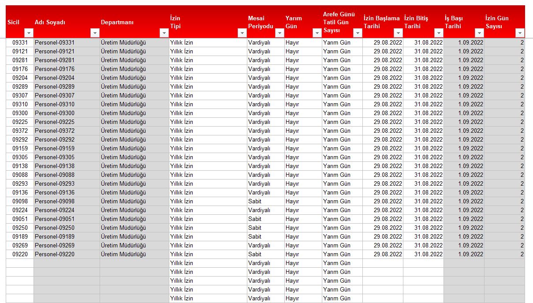533x303 pixels.
Task: Expand the İzin Başlama Tarihi filter
Action: [398, 33]
